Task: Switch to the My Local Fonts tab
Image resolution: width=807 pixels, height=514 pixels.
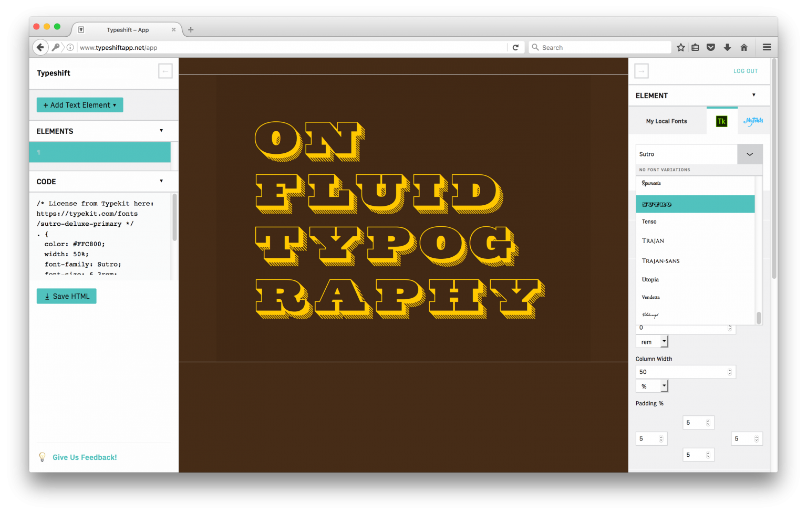Action: point(666,121)
